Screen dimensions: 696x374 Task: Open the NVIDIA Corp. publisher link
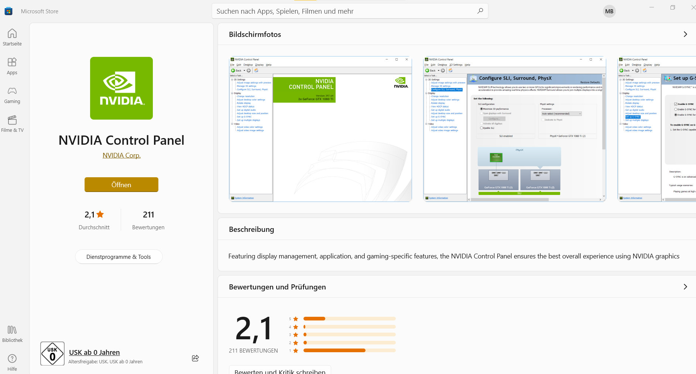point(121,155)
